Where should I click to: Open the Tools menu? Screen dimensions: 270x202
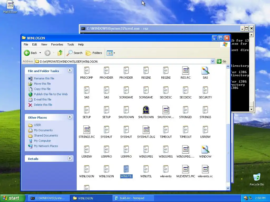(71, 44)
